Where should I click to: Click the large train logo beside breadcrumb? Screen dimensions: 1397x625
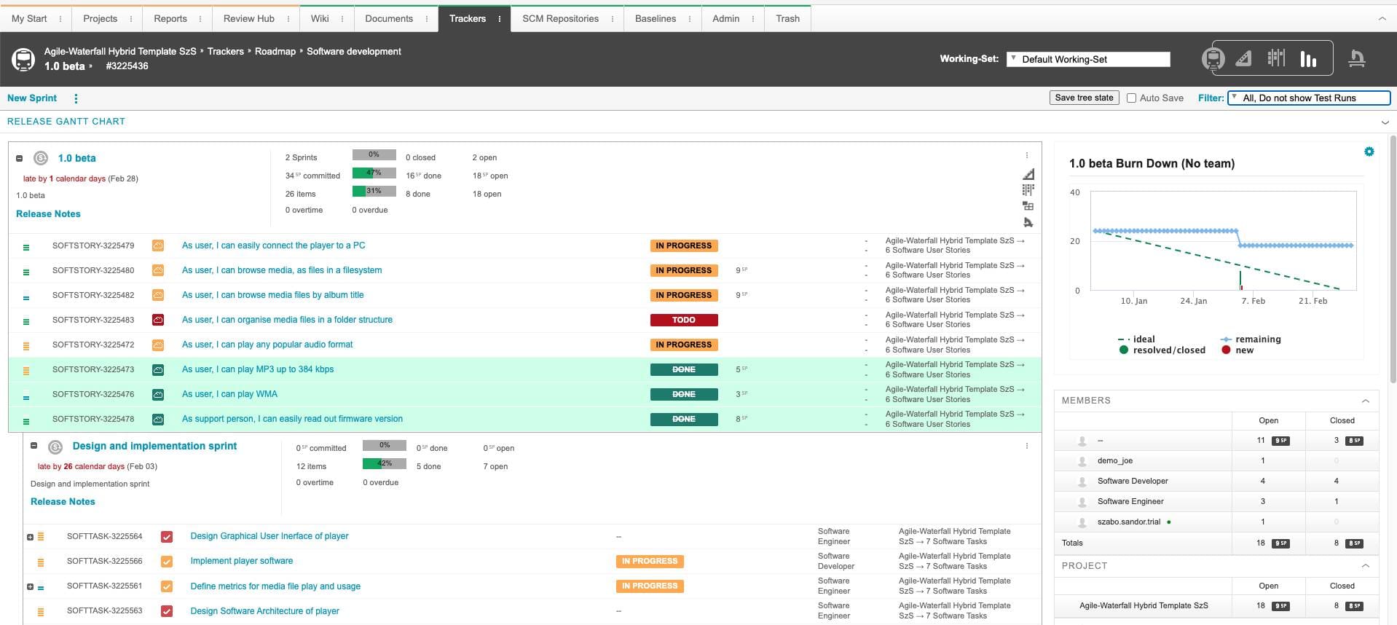[23, 59]
